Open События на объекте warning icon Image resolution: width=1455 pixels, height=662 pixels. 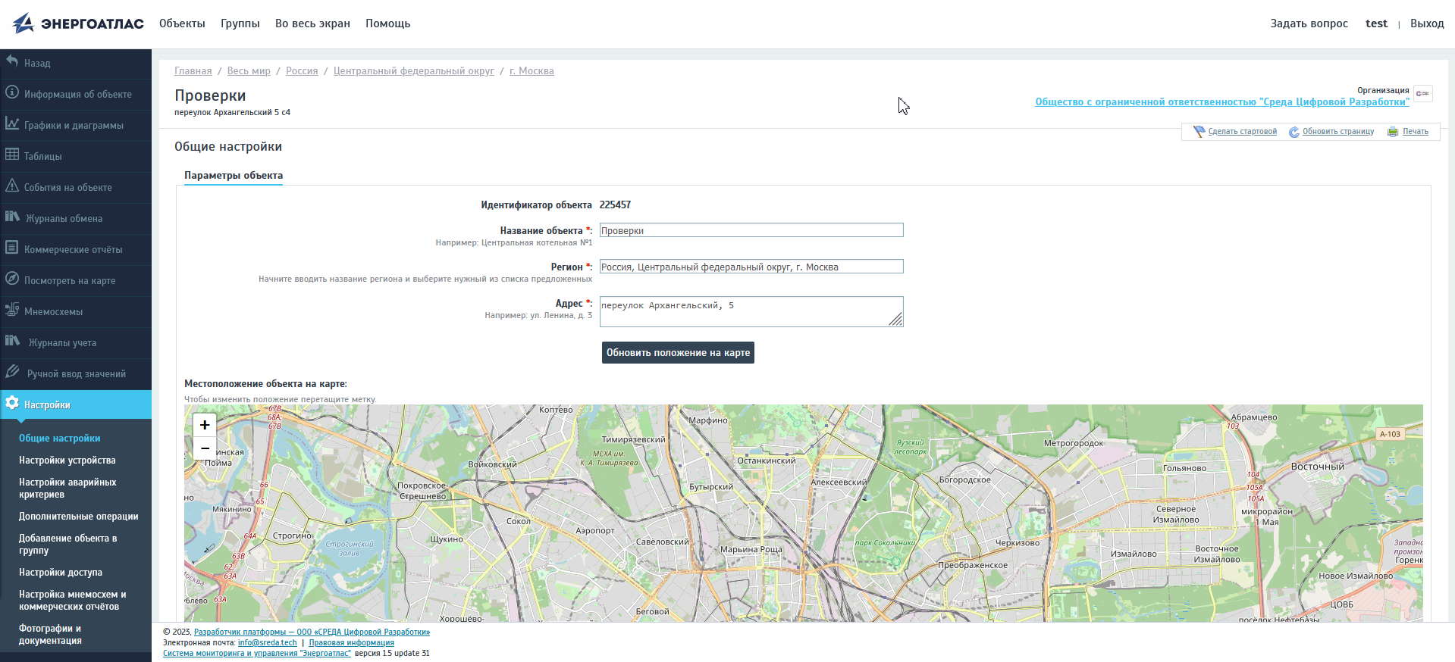click(12, 186)
